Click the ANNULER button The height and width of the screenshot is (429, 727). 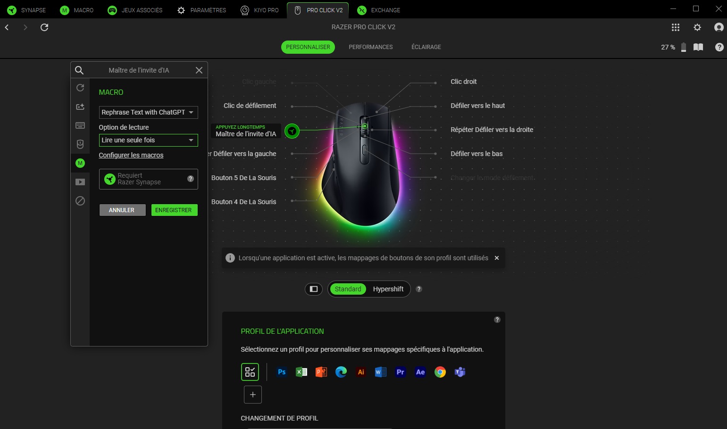[x=122, y=210]
